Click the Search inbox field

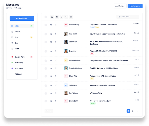coord(128,17)
